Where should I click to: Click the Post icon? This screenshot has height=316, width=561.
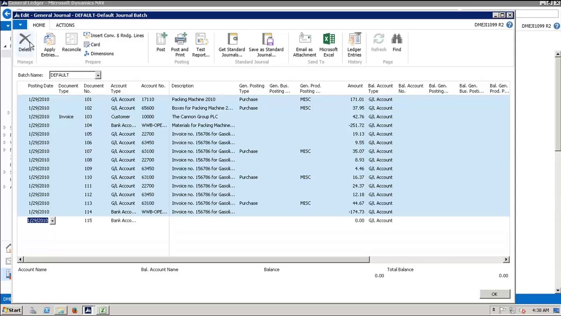[161, 43]
